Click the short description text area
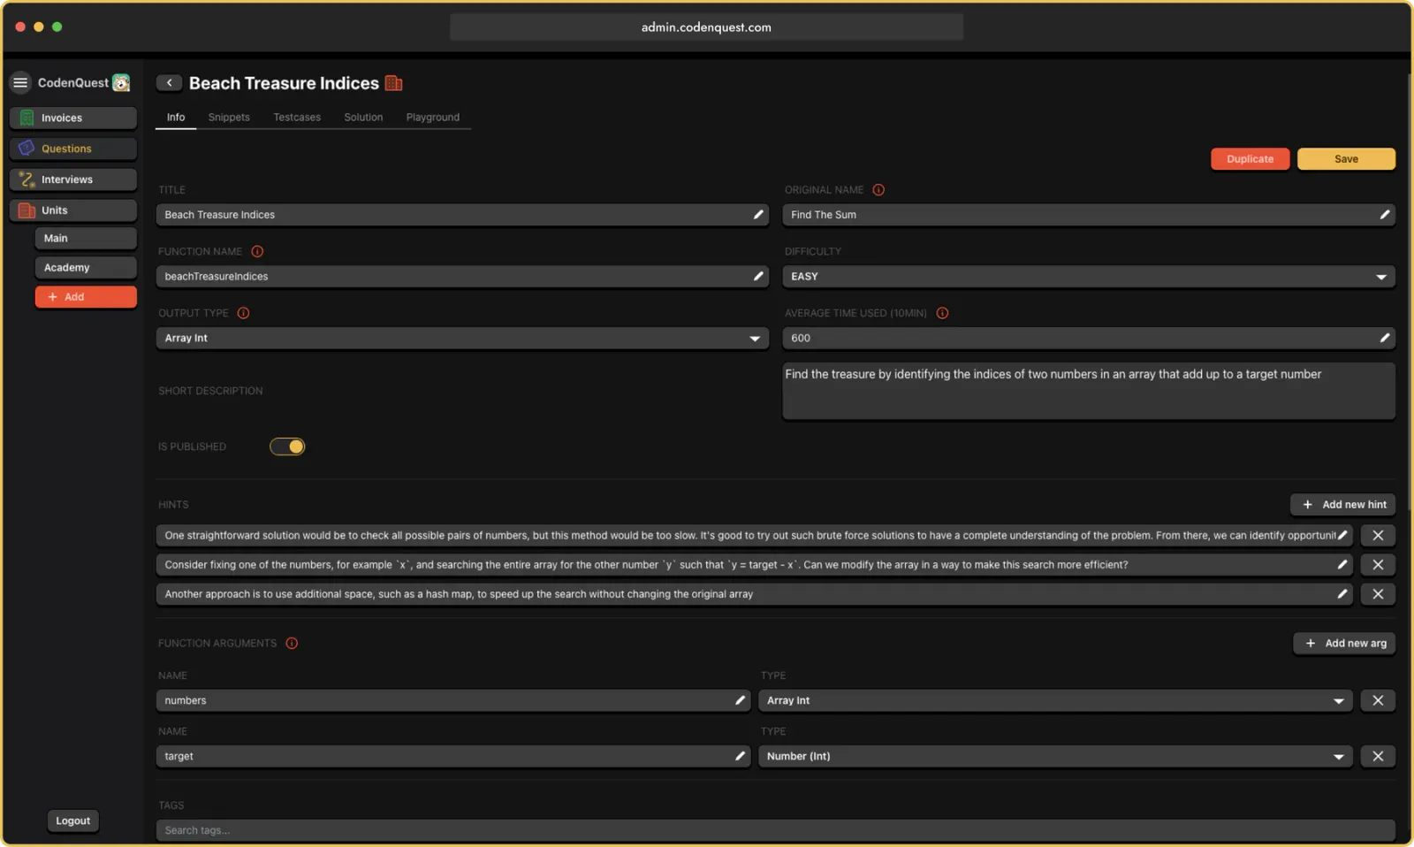The height and width of the screenshot is (847, 1414). point(1089,391)
